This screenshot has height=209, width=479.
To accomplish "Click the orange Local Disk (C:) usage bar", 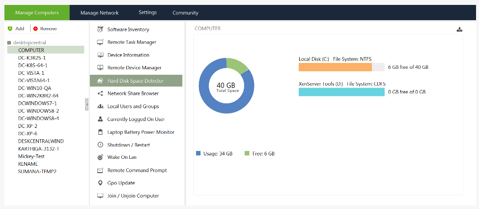I will coord(335,67).
